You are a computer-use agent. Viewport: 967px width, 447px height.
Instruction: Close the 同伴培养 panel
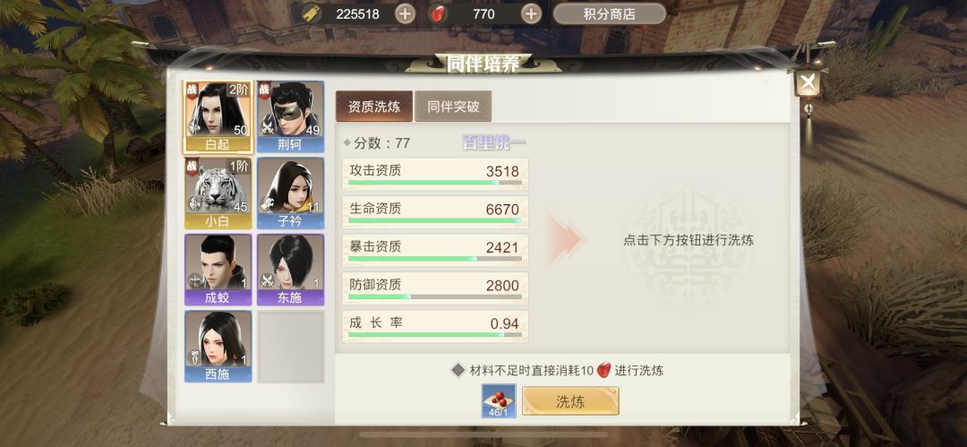807,82
